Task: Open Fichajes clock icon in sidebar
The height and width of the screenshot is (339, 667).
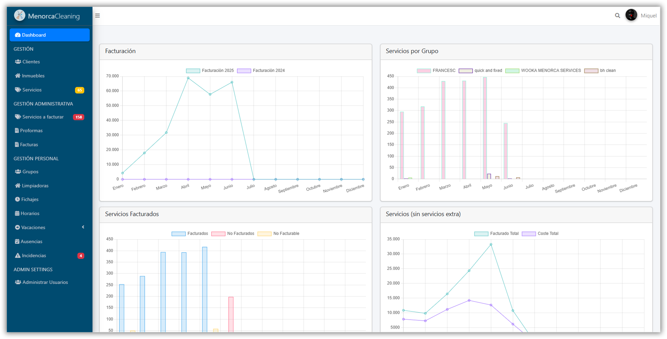Action: coord(17,199)
